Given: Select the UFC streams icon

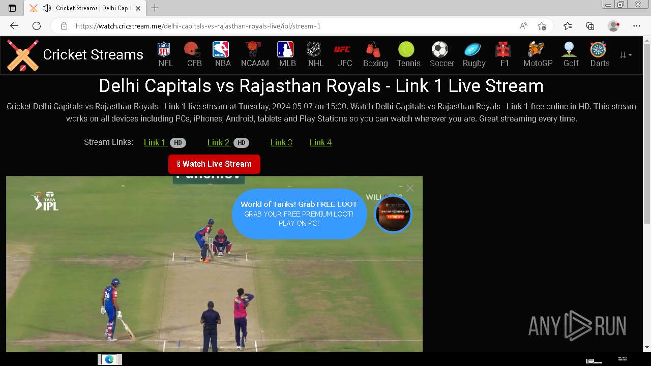Looking at the screenshot, I should pyautogui.click(x=344, y=54).
